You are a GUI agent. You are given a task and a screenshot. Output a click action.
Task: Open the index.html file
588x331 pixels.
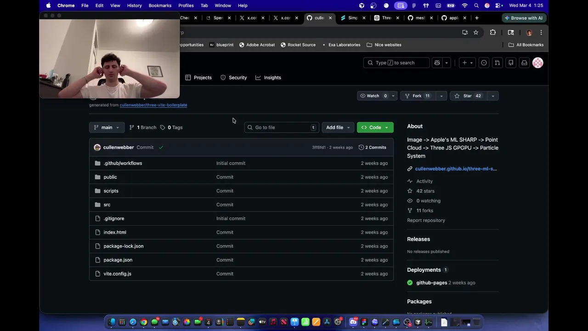coord(115,232)
